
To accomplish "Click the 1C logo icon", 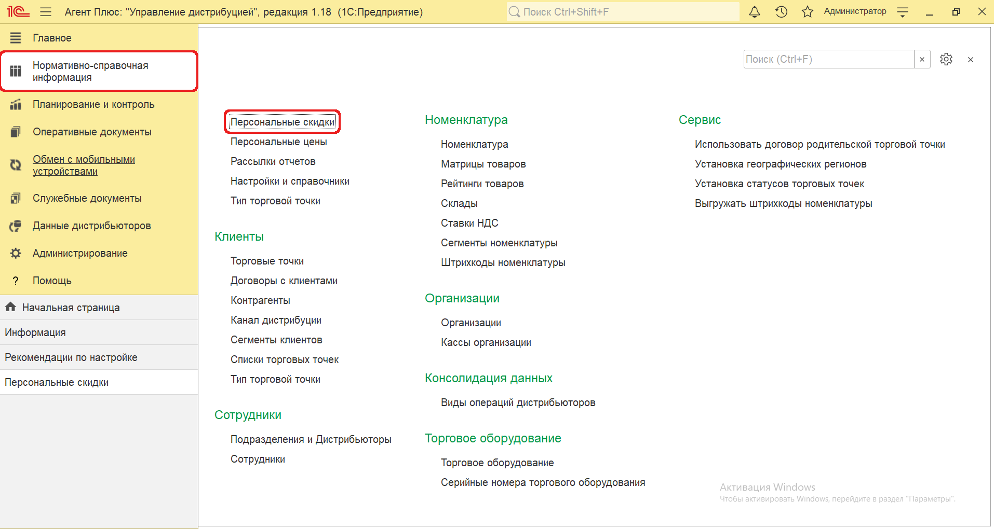I will 18,12.
